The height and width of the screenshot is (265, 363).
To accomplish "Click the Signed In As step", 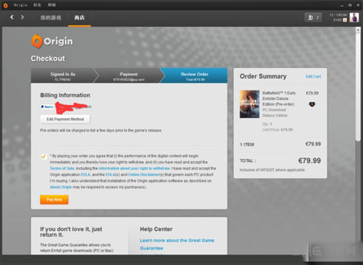I will (62, 76).
